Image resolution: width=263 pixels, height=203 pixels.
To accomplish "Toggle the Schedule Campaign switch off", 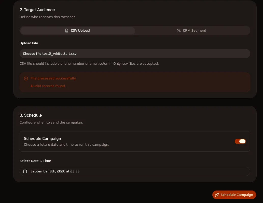I will [x=240, y=141].
